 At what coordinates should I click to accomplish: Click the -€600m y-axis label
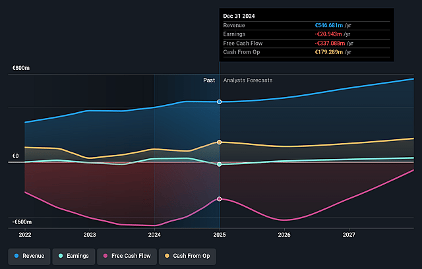point(22,222)
